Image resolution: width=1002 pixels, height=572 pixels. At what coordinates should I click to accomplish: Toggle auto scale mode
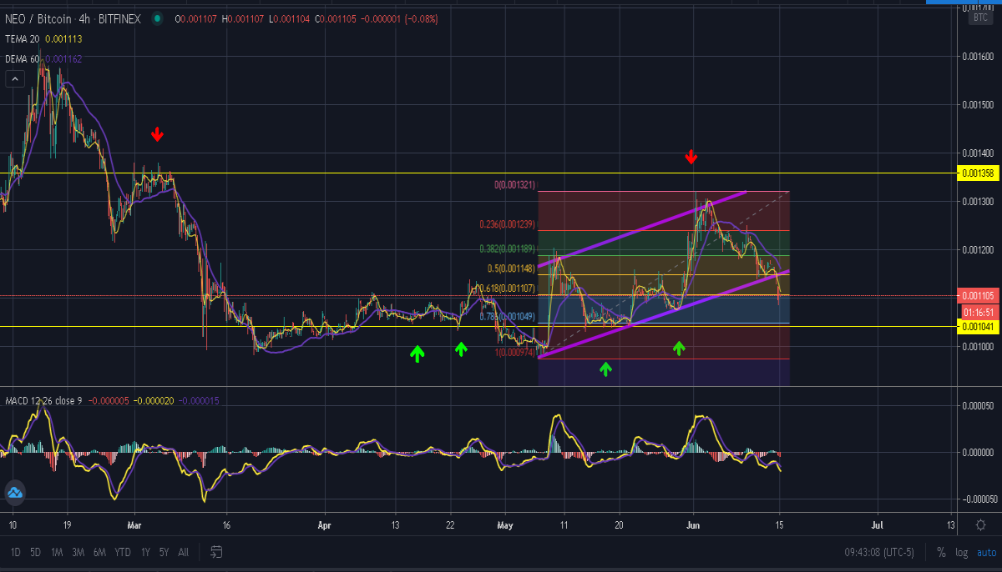986,552
